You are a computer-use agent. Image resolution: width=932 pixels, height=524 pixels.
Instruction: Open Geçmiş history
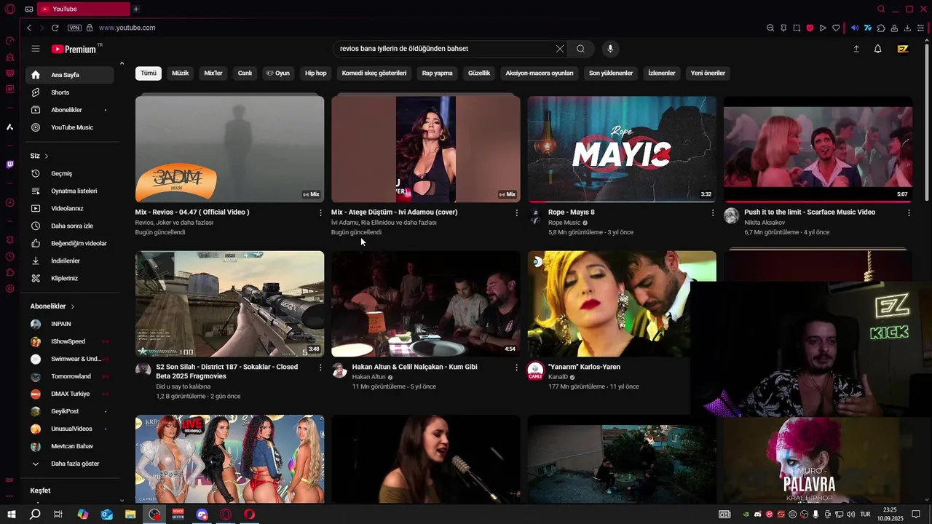point(70,173)
